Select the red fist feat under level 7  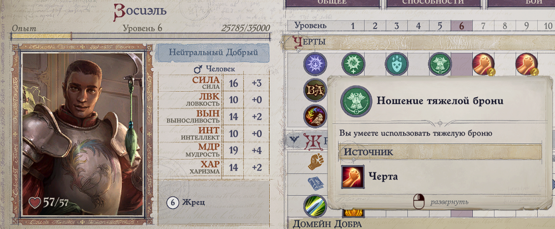(x=483, y=64)
